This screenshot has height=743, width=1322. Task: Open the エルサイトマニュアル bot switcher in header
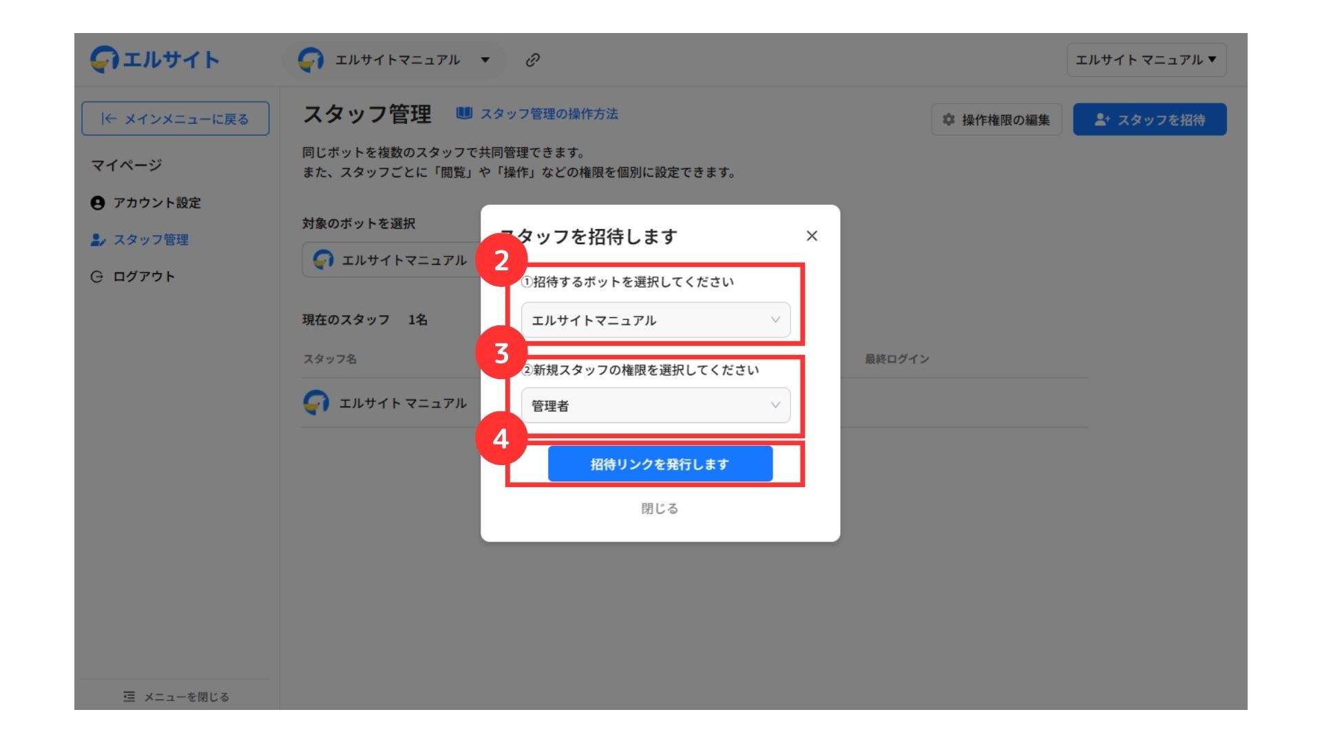(x=395, y=60)
